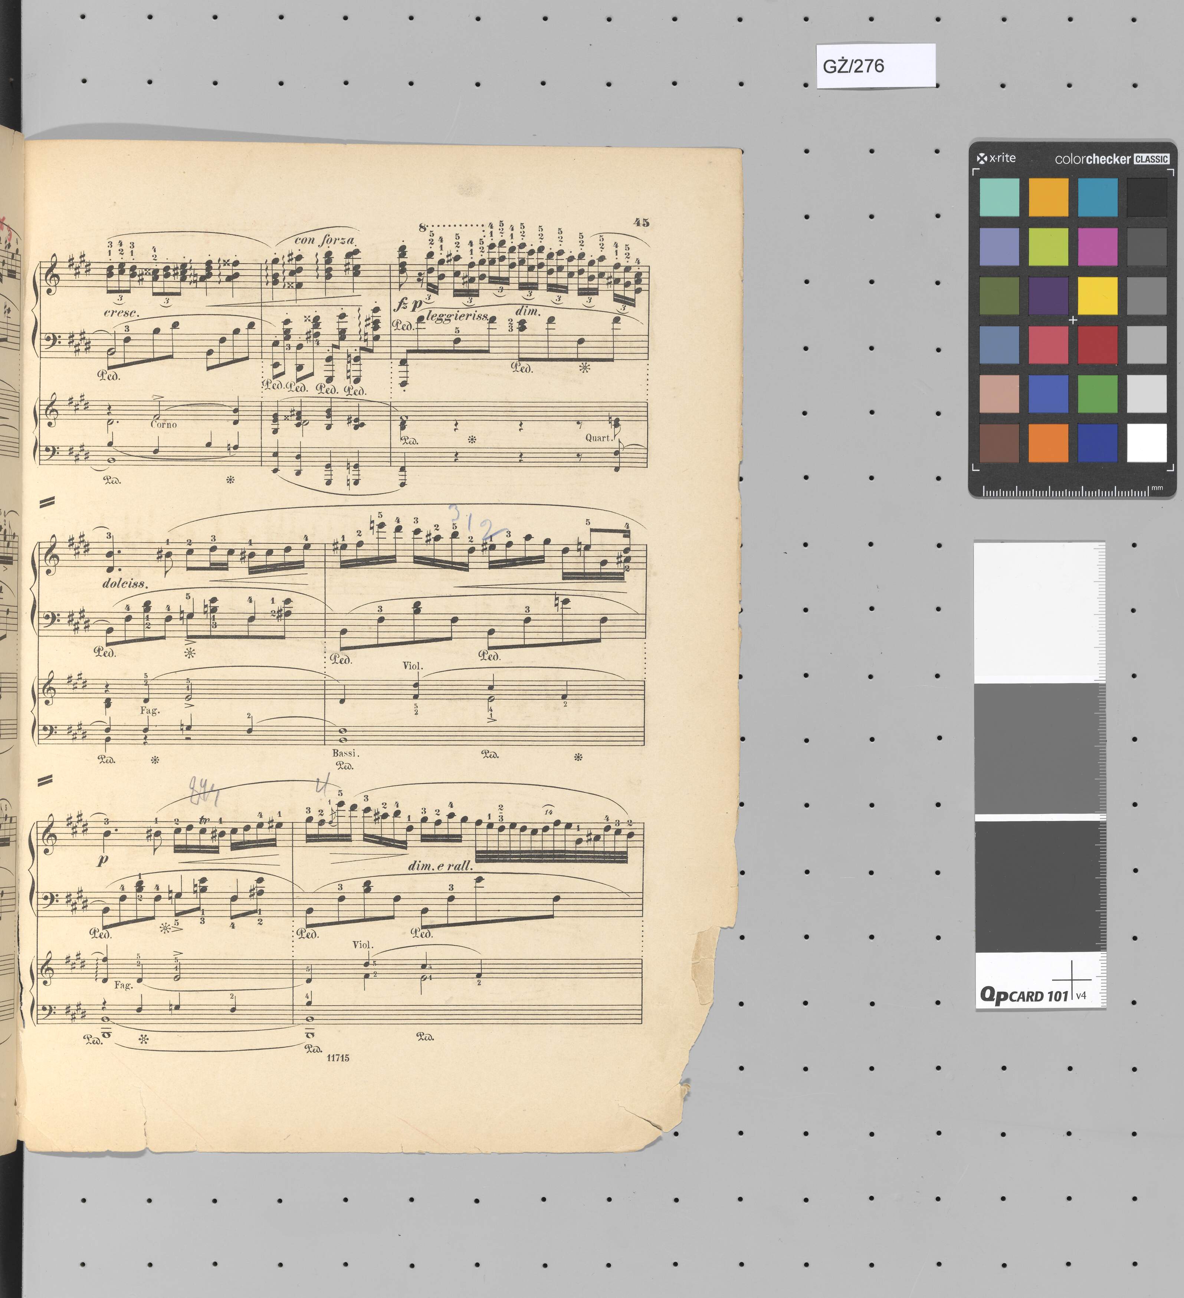Click the x-rite logo on the card

(996, 158)
